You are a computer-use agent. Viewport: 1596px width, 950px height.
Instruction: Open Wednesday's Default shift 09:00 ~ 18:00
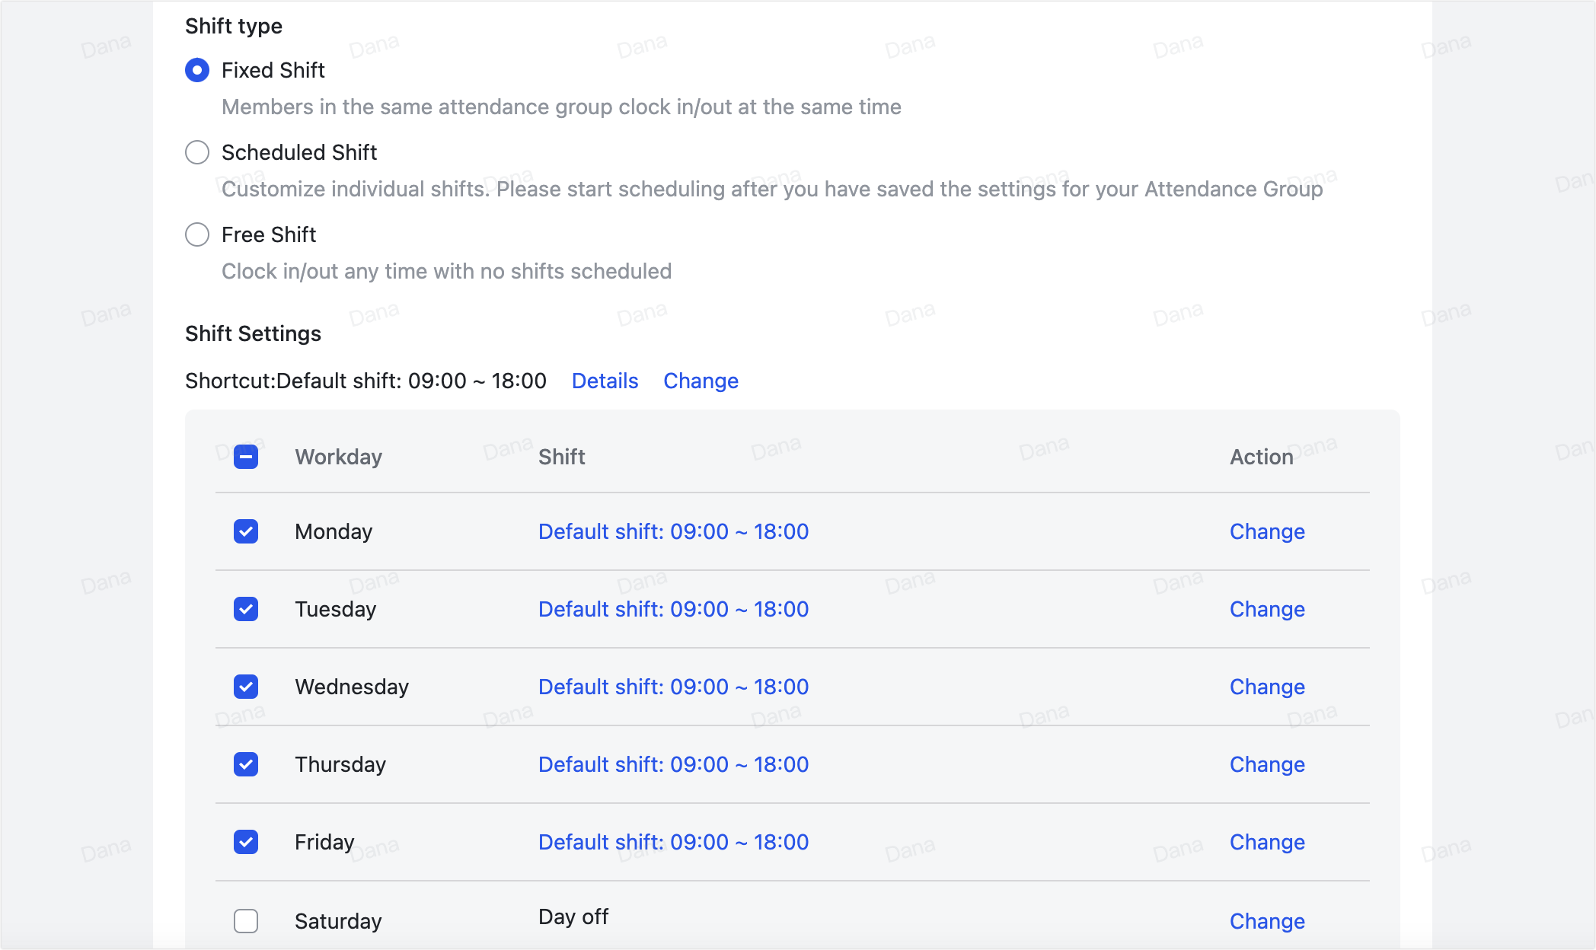tap(673, 687)
